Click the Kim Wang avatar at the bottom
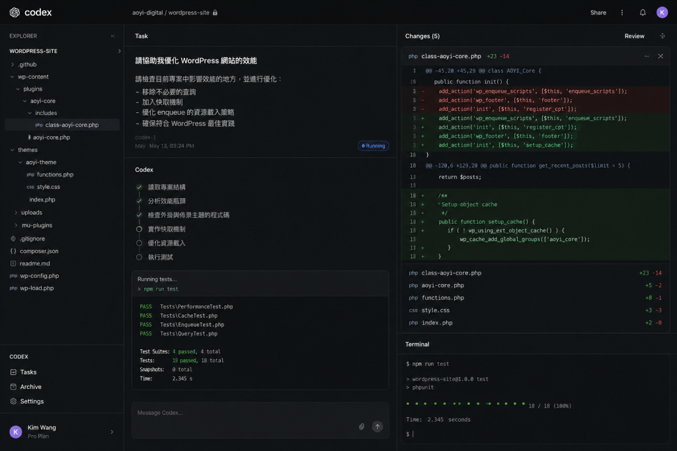 pyautogui.click(x=16, y=432)
